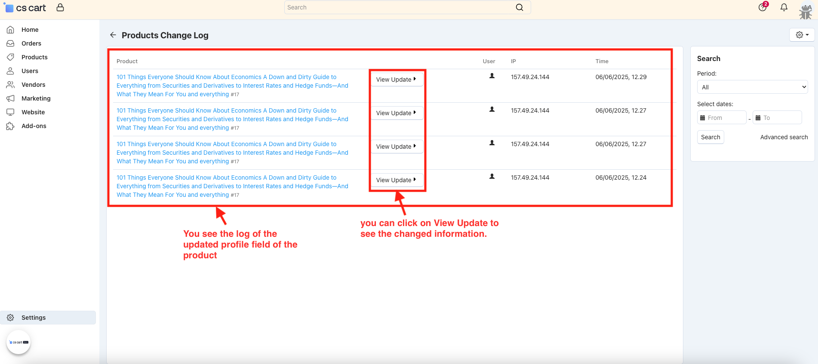Click the search magnifier icon in top bar
The width and height of the screenshot is (818, 364).
[x=520, y=7]
